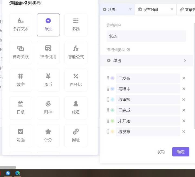Select the 智能公式 formula type
195x177 pixels.
tap(76, 52)
